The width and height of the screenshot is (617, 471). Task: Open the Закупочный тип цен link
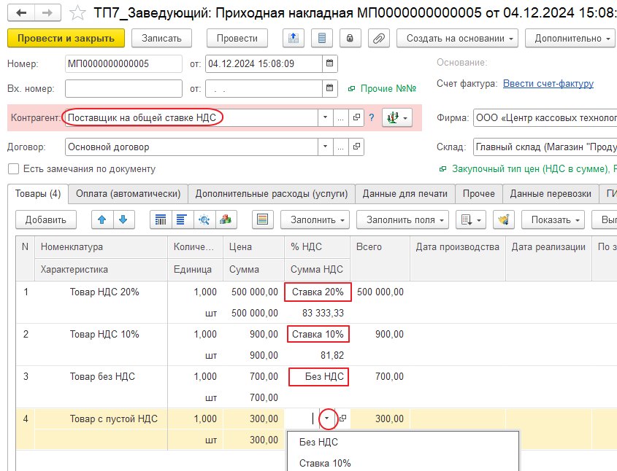pos(534,169)
